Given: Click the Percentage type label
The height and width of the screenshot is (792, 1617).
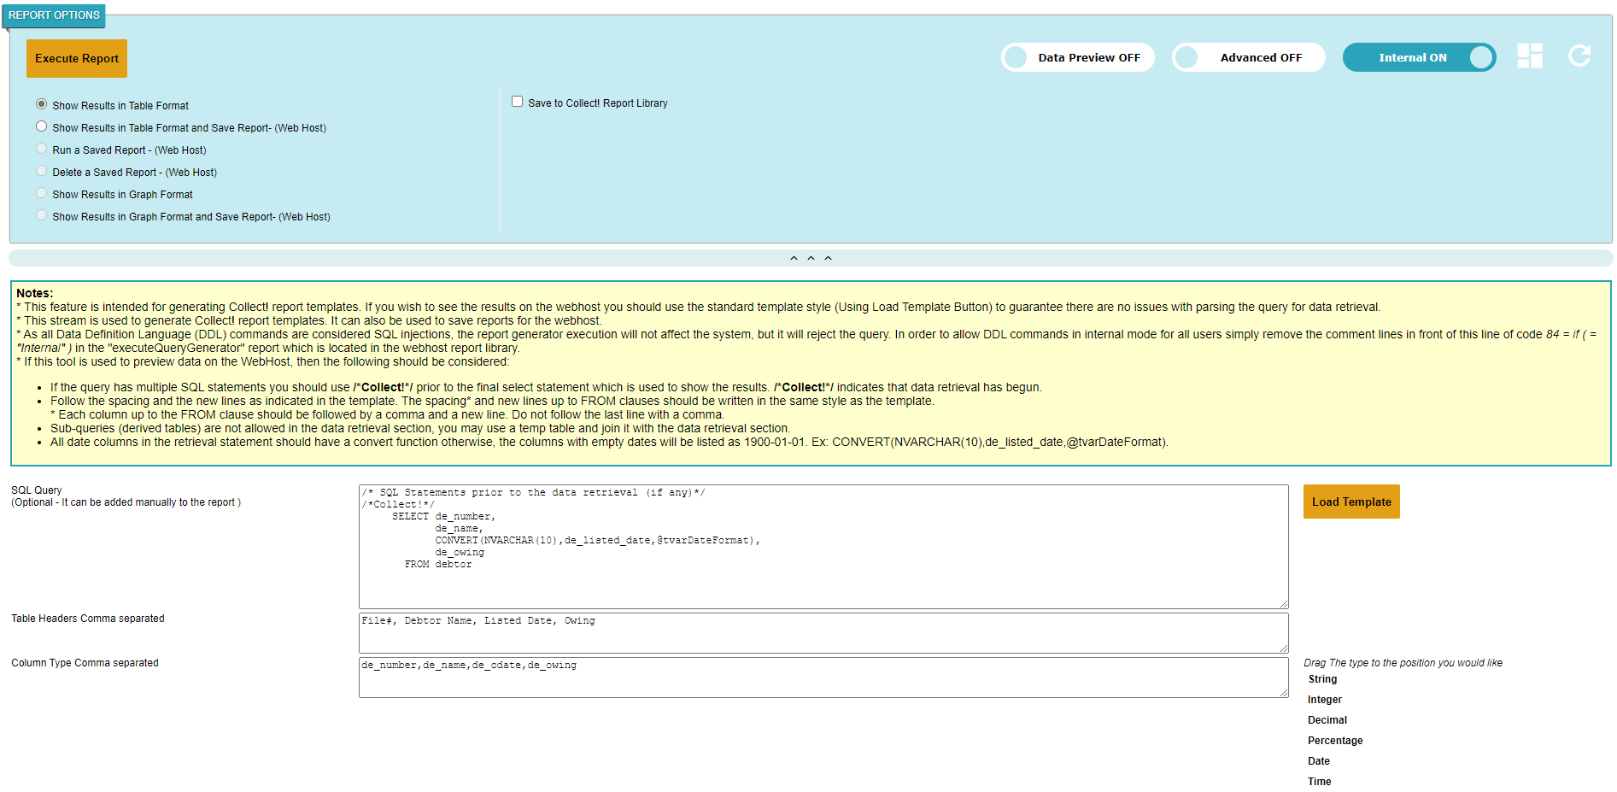Looking at the screenshot, I should point(1334,741).
